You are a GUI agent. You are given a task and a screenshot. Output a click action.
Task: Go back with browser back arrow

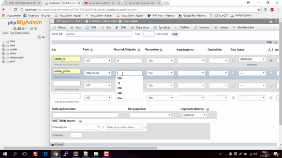(4, 10)
